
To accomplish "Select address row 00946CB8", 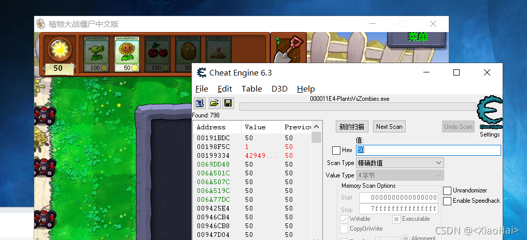I will [x=252, y=226].
